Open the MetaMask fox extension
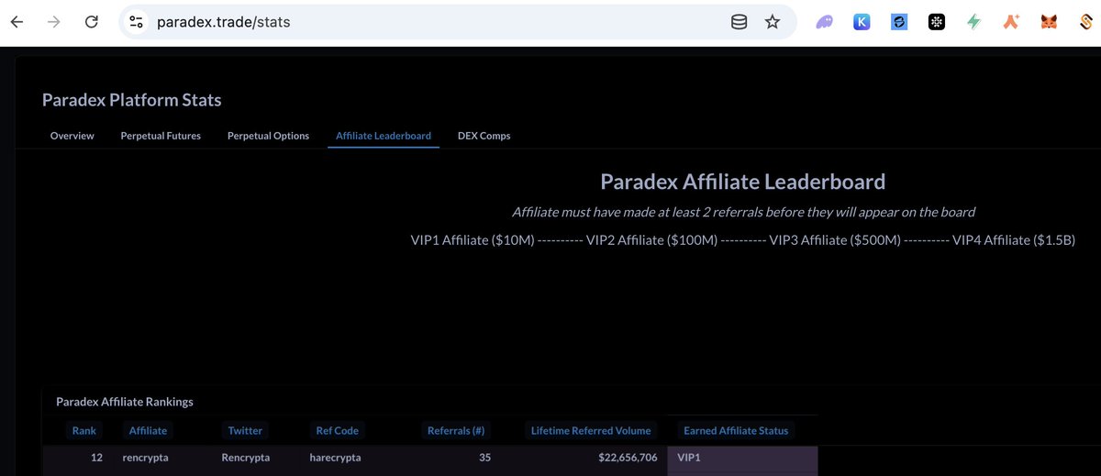Viewport: 1101px width, 476px height. (1049, 22)
